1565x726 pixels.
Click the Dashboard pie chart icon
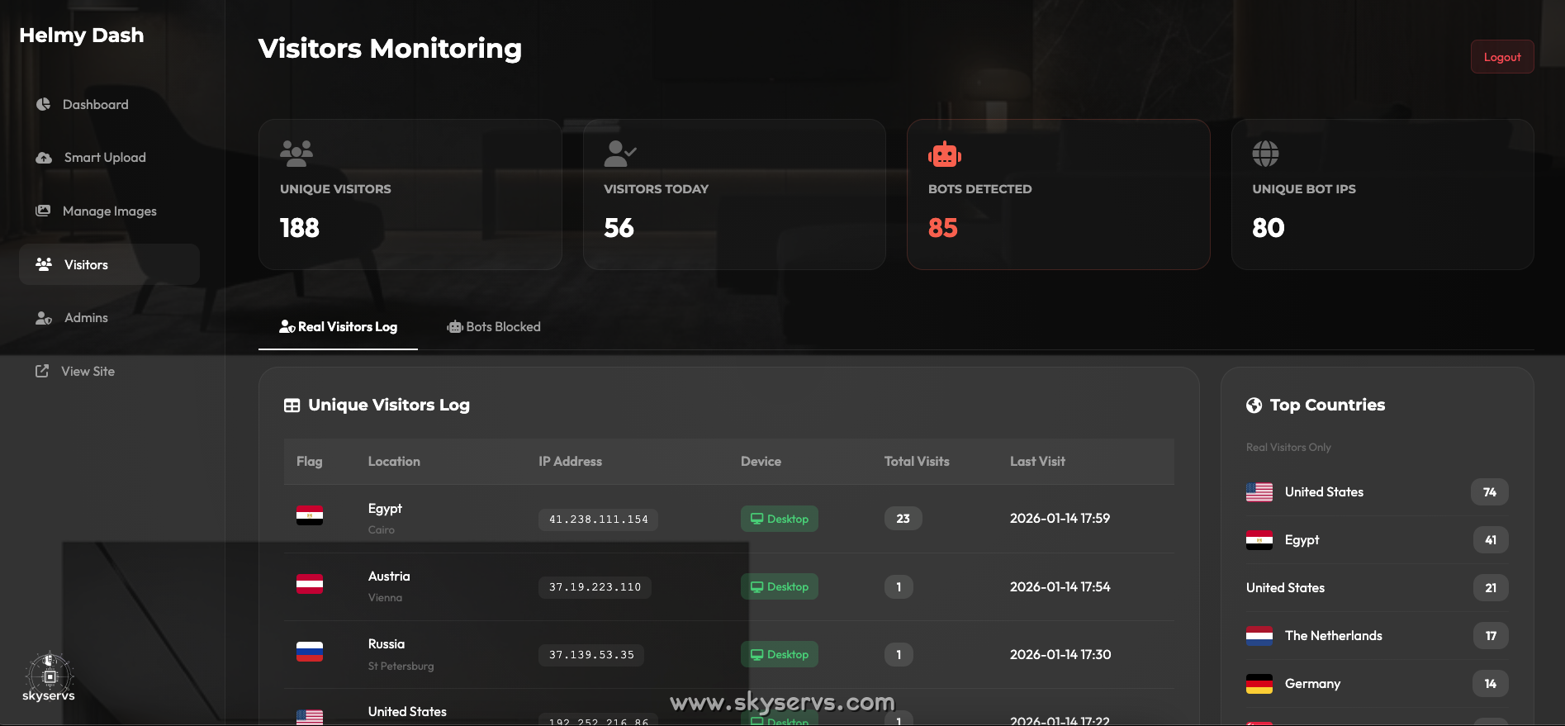44,104
